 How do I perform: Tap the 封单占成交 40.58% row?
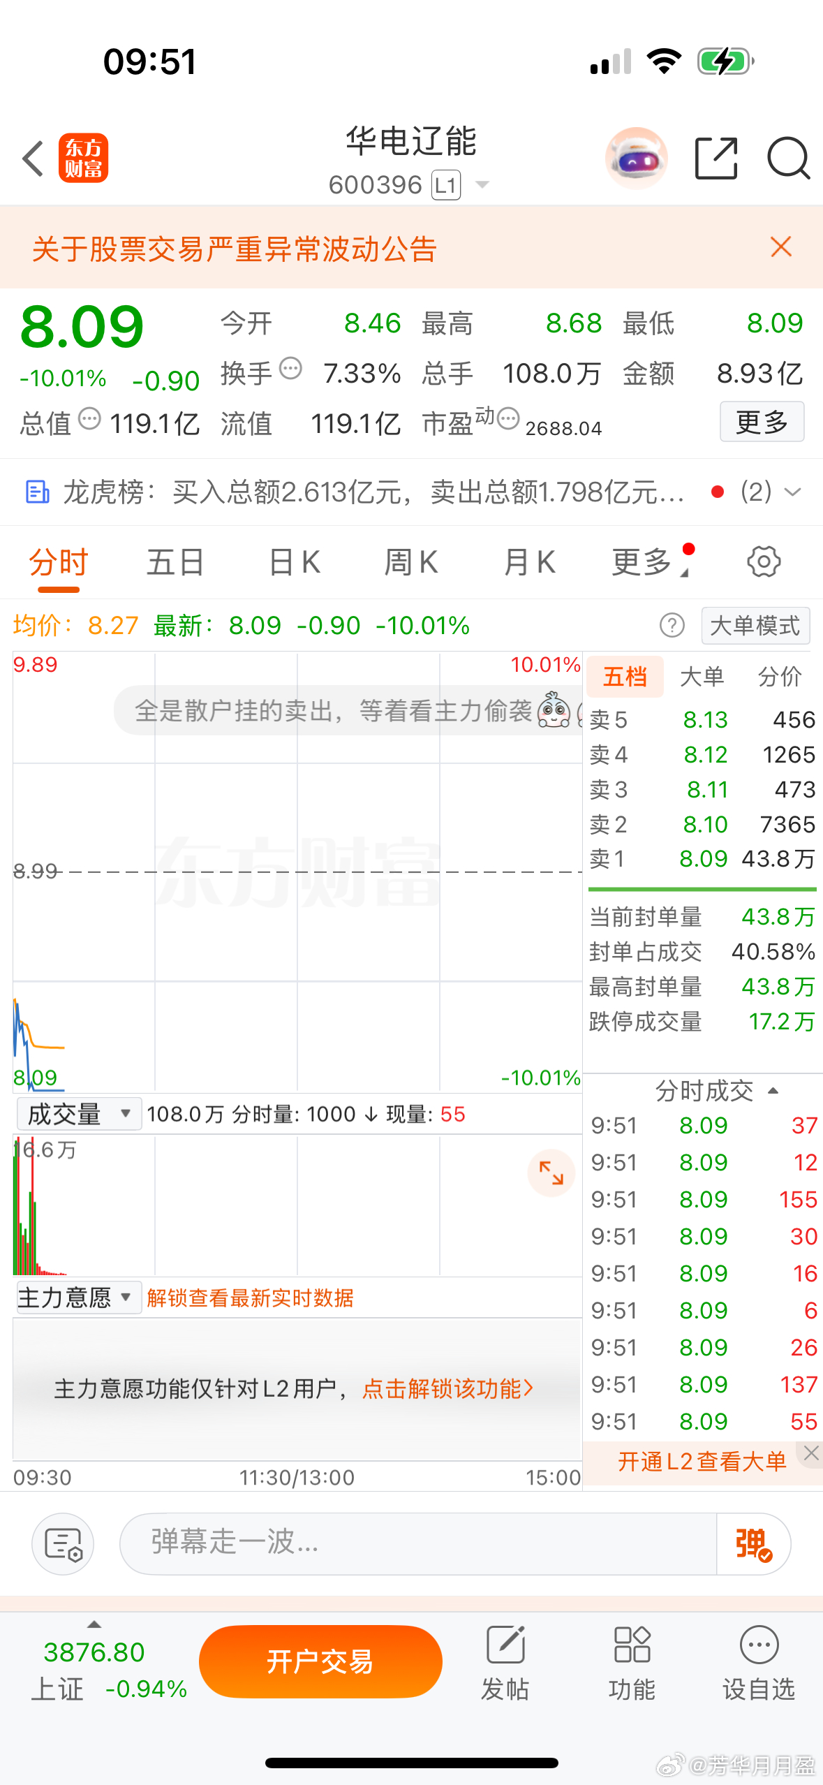click(x=702, y=952)
